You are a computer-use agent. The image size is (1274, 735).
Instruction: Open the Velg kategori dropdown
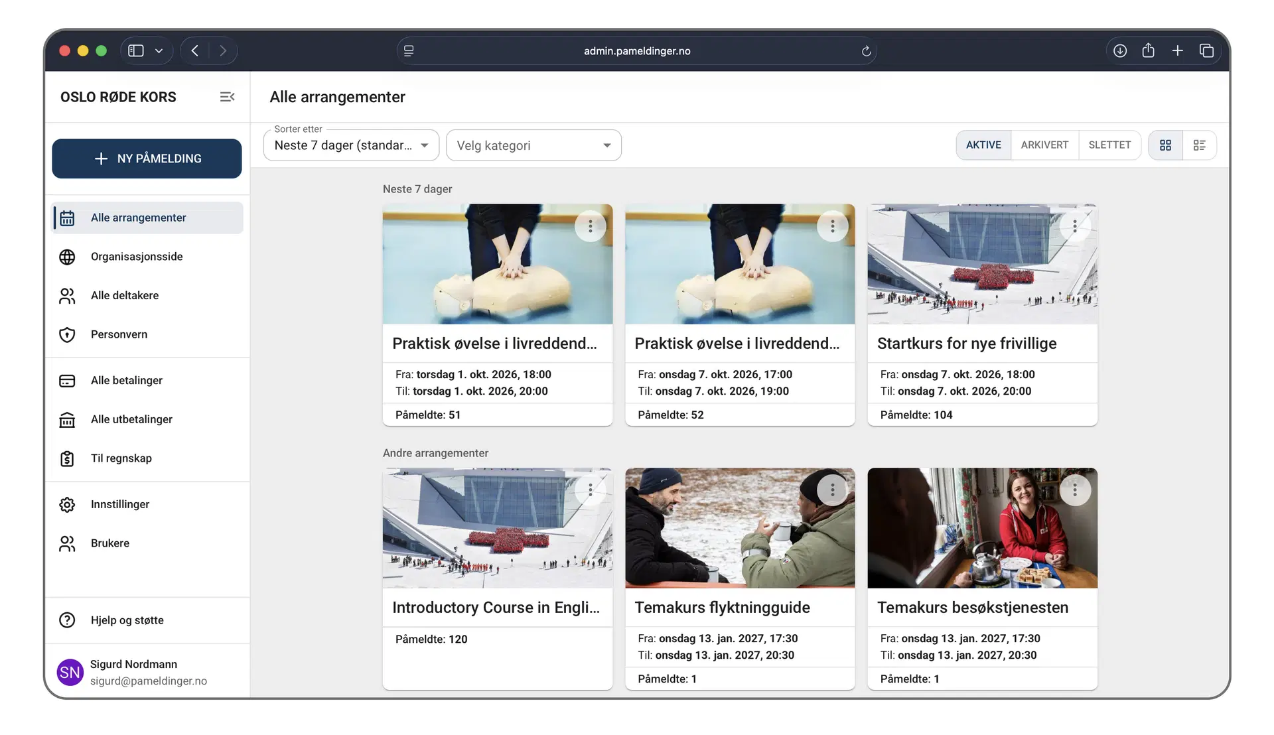click(x=533, y=145)
